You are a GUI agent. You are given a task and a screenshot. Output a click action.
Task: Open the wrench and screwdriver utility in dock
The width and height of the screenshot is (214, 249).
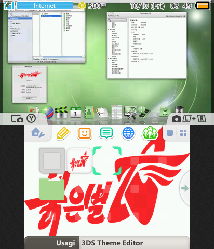pos(130,113)
